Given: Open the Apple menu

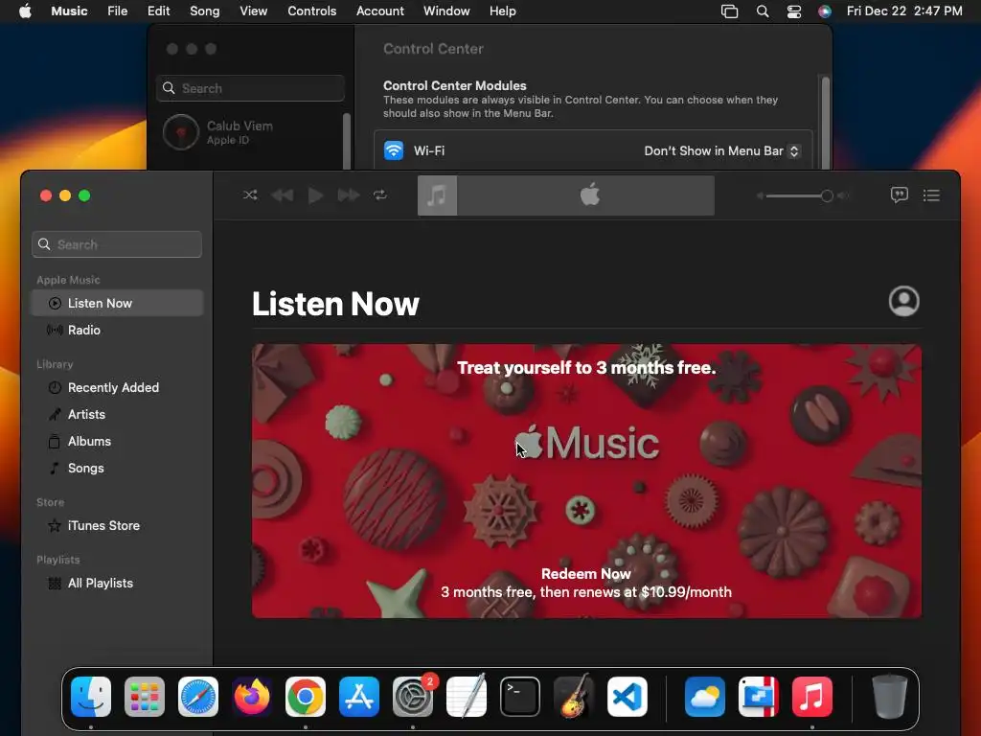Looking at the screenshot, I should [25, 11].
